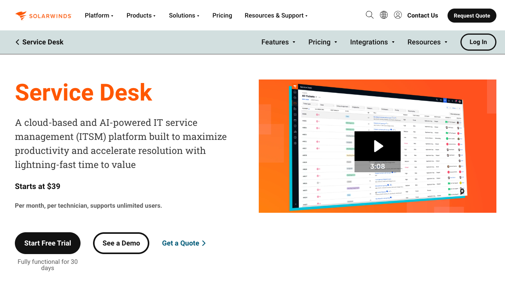The height and width of the screenshot is (295, 505).
Task: Expand the Resources submenu
Action: pyautogui.click(x=427, y=42)
